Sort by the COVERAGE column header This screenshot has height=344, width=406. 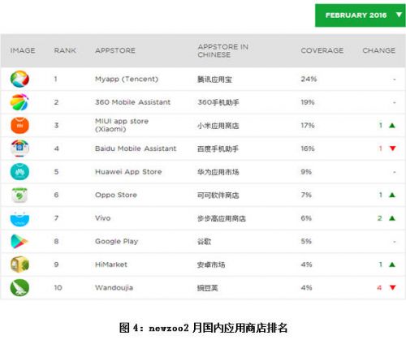coord(322,50)
